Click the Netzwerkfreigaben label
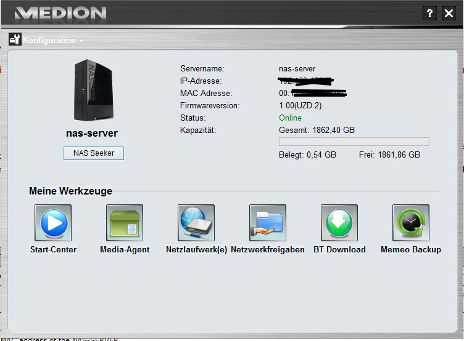 click(x=268, y=250)
